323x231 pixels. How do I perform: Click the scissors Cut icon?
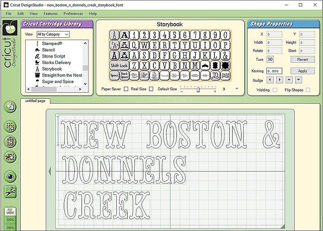point(10,192)
